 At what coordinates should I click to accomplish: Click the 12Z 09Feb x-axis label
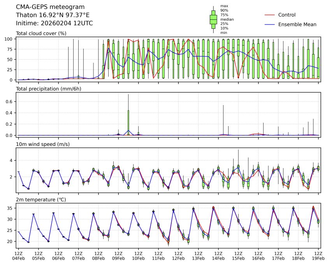click(118, 255)
